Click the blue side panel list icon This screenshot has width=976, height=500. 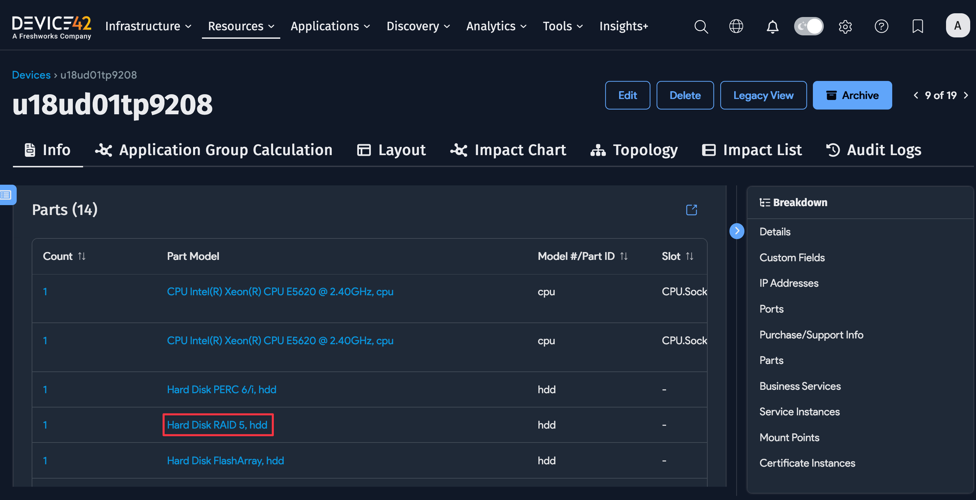click(x=6, y=195)
